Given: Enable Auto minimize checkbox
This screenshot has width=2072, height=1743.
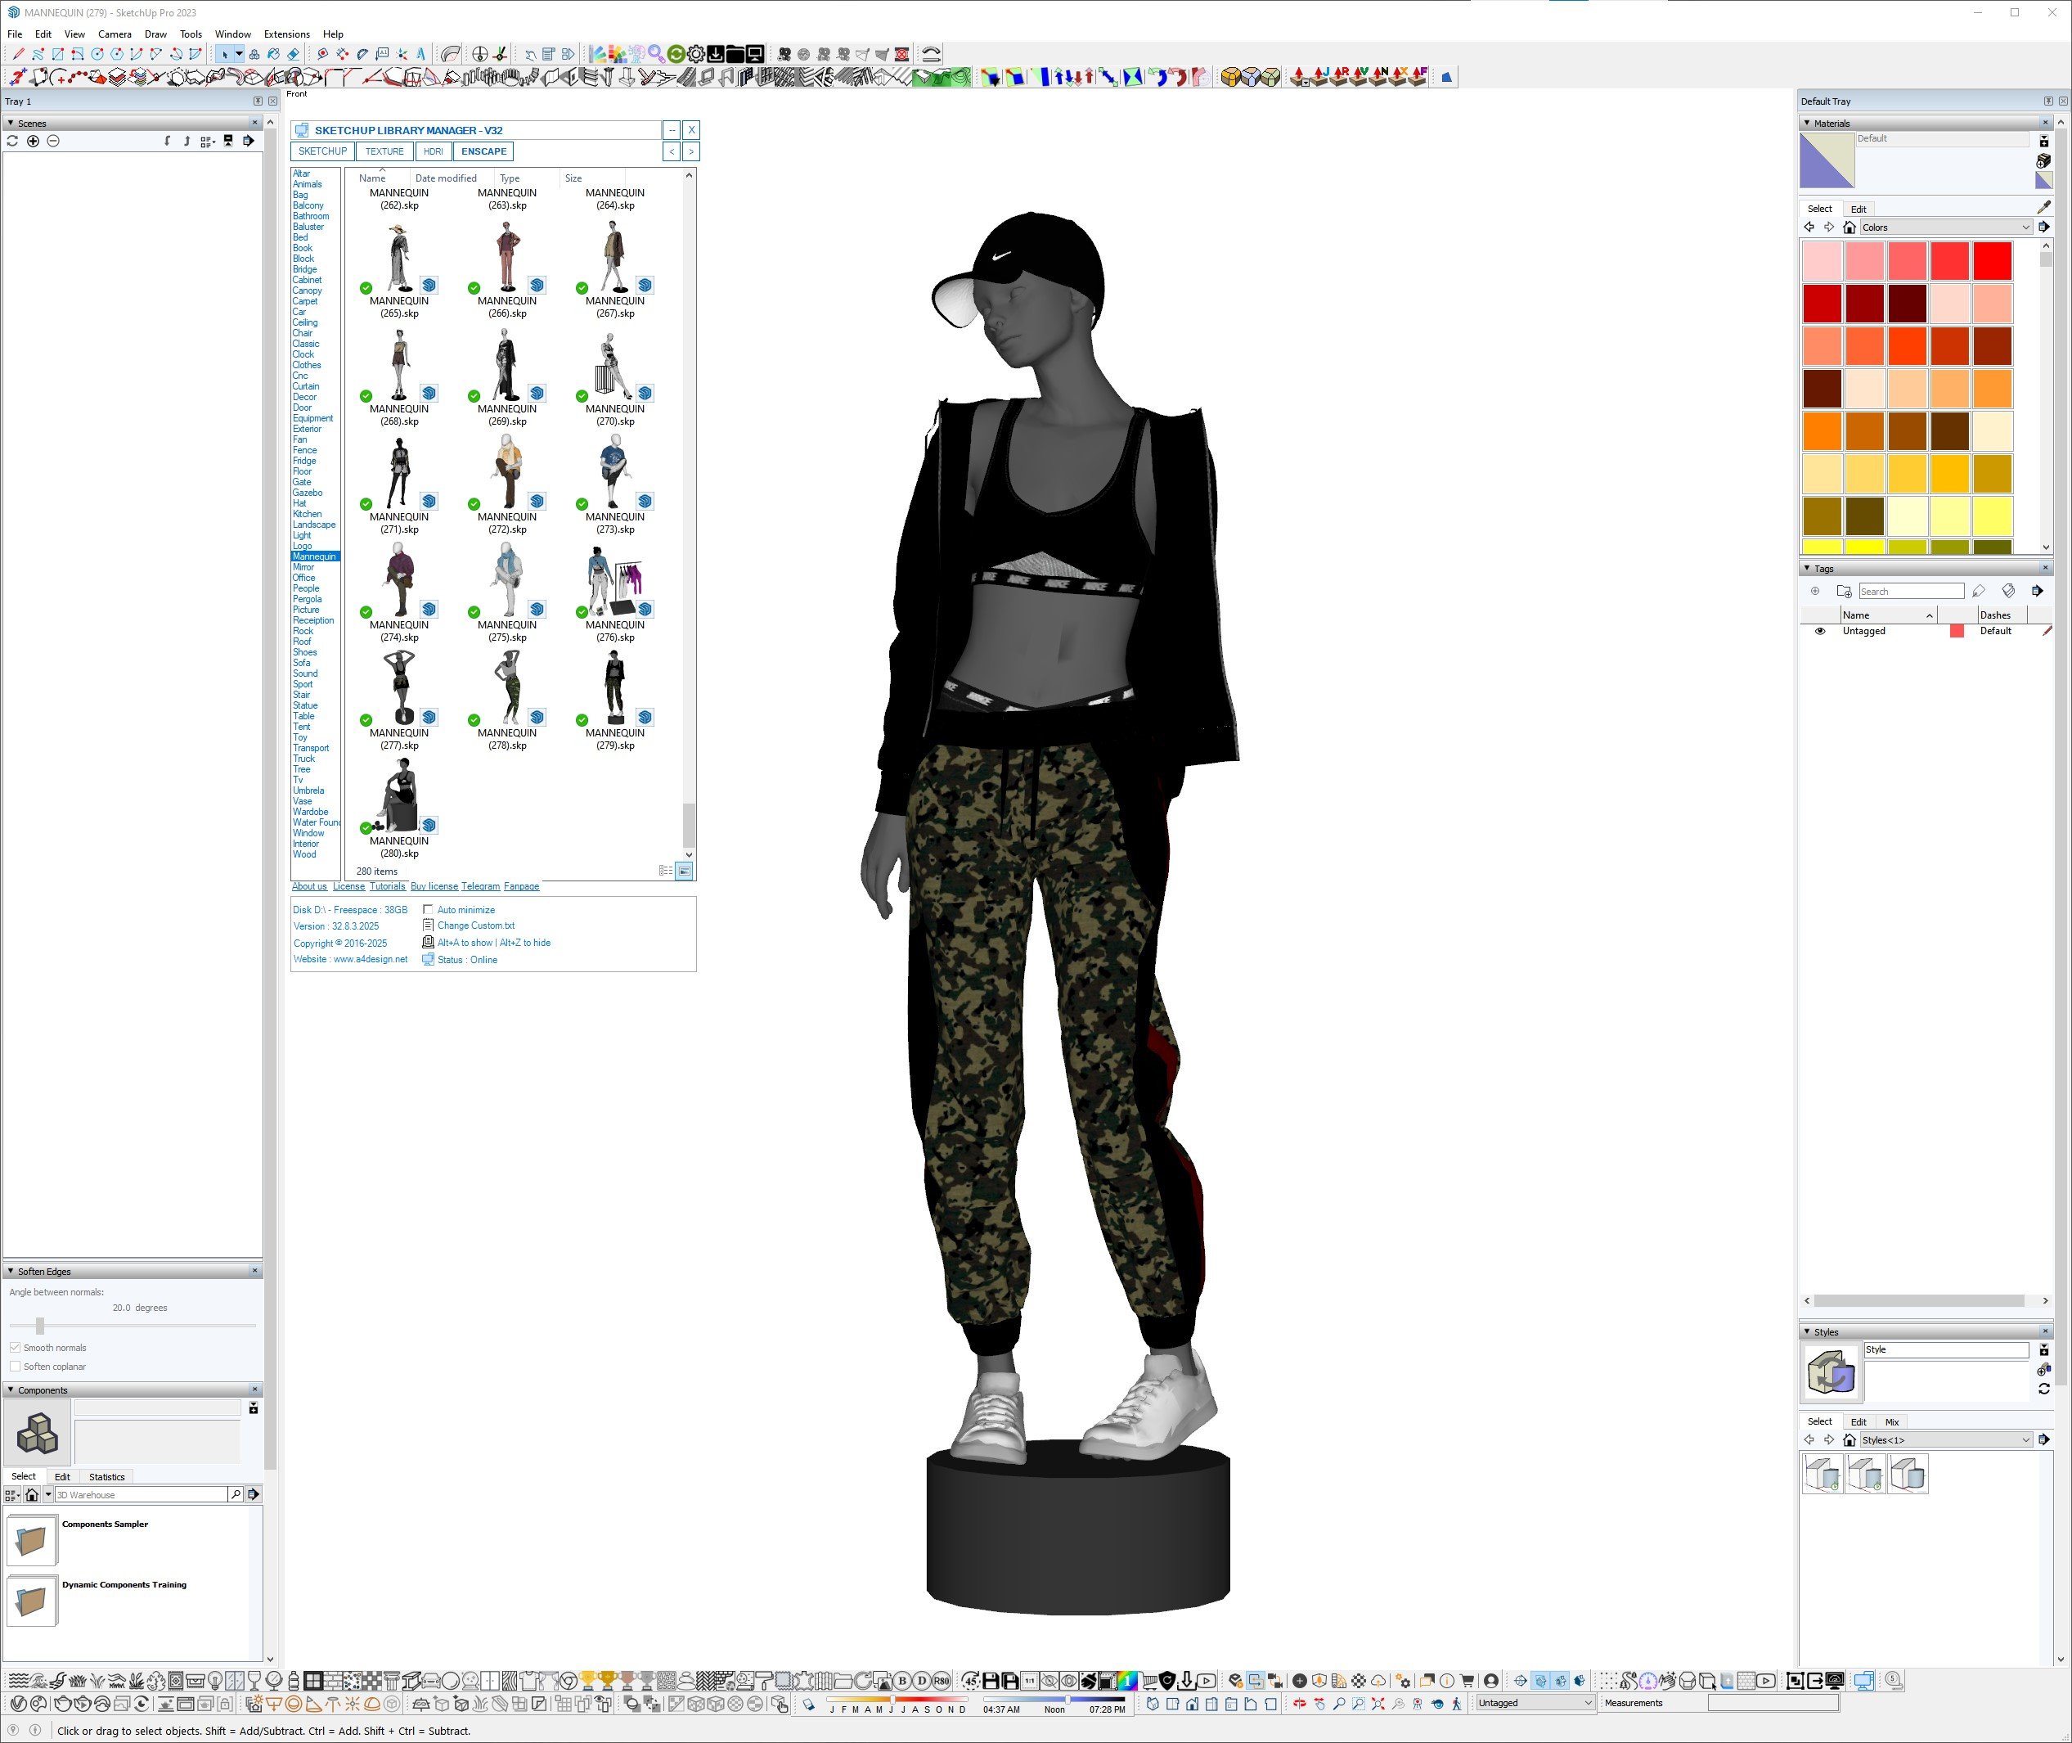Looking at the screenshot, I should click(429, 910).
